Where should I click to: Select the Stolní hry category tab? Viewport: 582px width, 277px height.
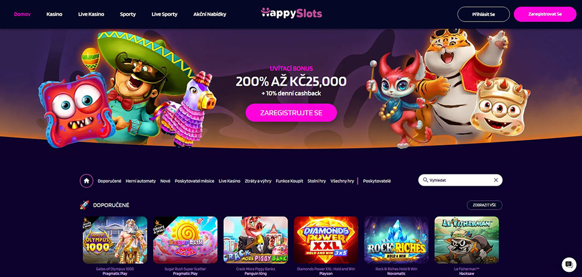pyautogui.click(x=317, y=181)
